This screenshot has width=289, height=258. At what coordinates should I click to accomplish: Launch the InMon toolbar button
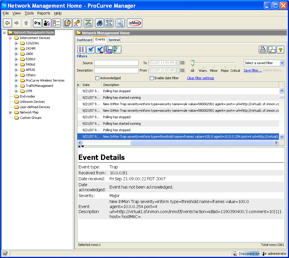pyautogui.click(x=135, y=23)
